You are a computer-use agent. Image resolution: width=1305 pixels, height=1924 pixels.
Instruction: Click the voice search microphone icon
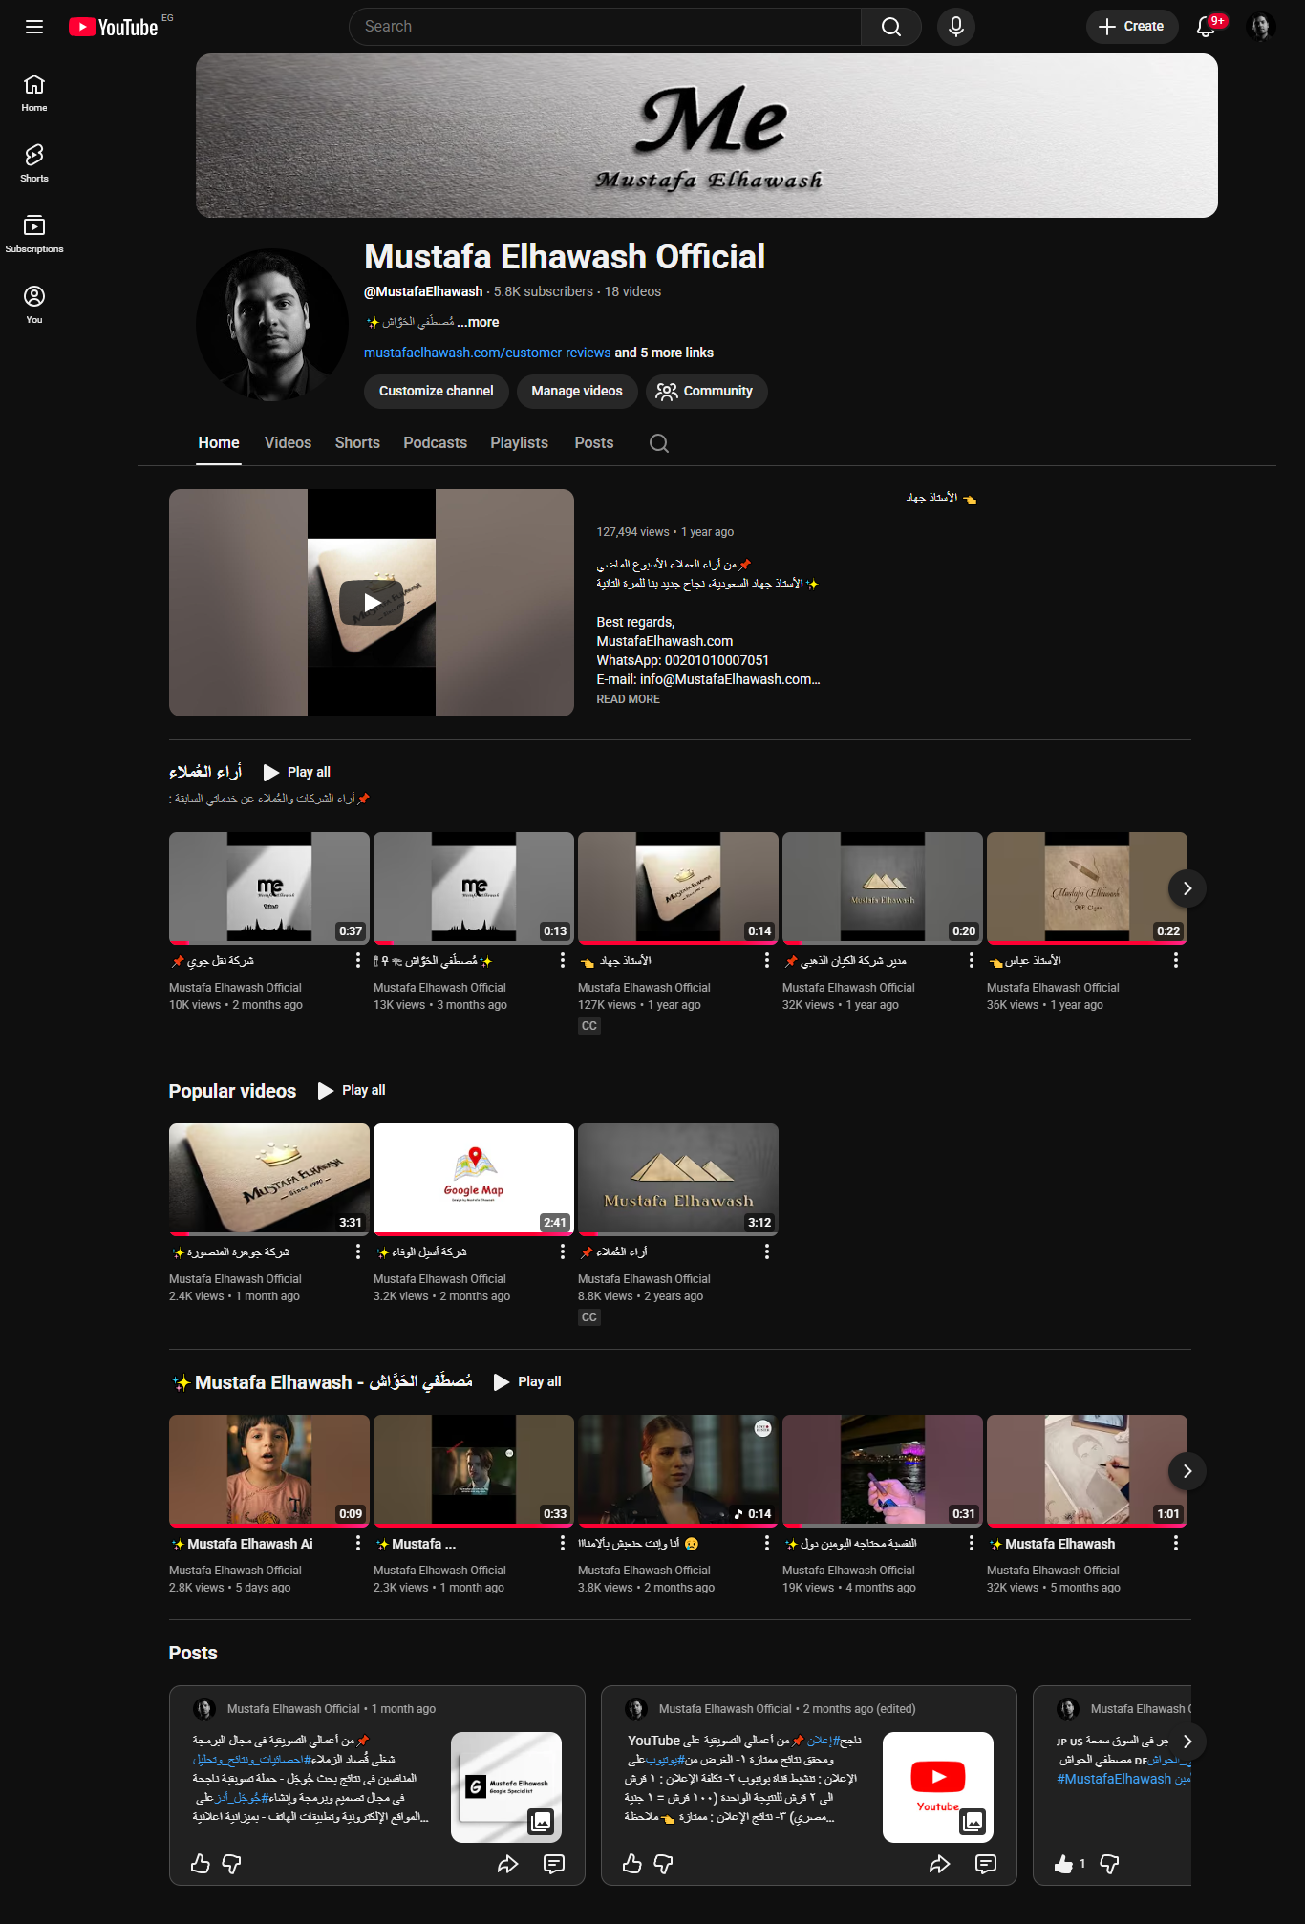[x=955, y=27]
